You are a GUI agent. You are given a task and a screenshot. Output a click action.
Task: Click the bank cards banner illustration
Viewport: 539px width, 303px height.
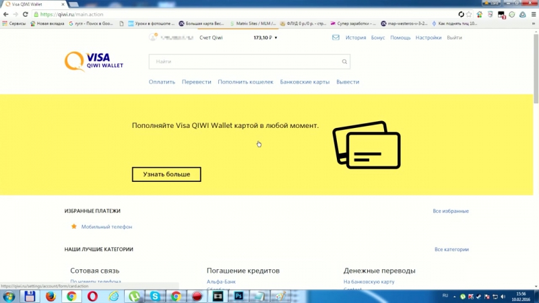(367, 145)
